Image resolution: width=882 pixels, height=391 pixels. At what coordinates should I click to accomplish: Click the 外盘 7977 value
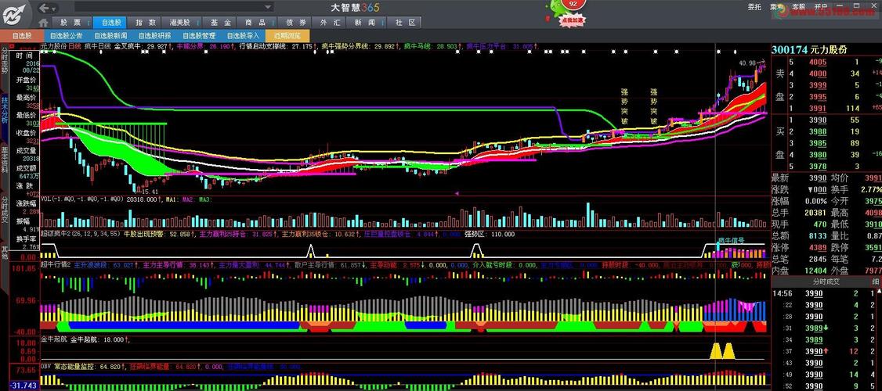click(872, 271)
